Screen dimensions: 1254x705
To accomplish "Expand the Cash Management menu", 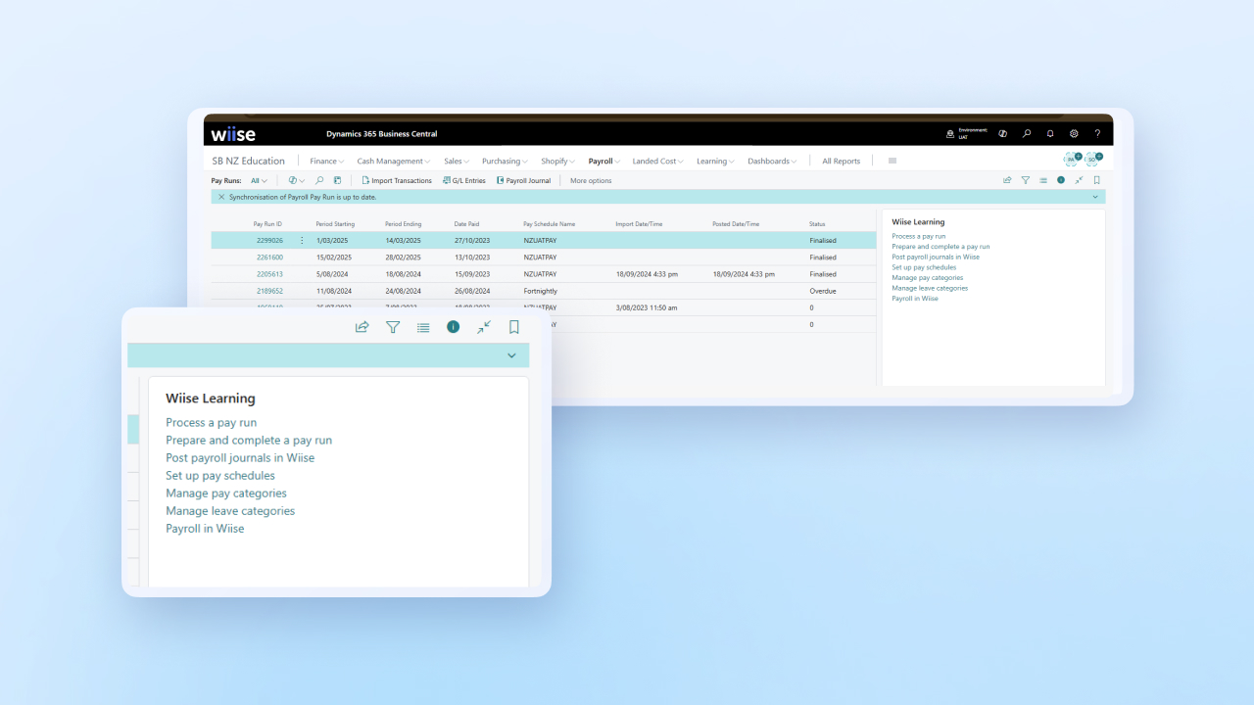I will click(x=393, y=161).
